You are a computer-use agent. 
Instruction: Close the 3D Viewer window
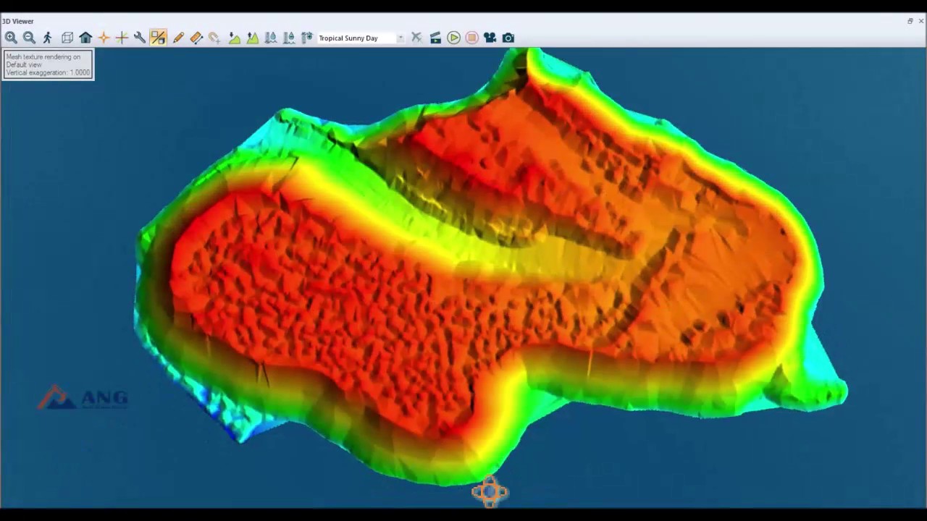coord(921,21)
